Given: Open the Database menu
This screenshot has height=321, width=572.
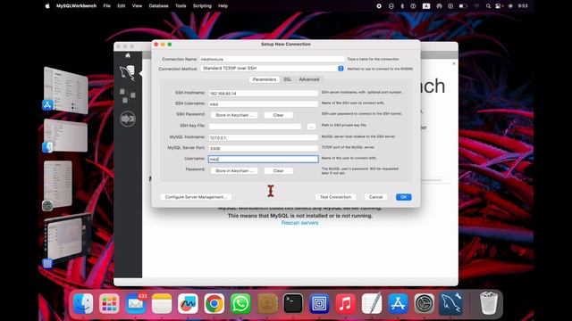Looking at the screenshot, I should pos(159,6).
